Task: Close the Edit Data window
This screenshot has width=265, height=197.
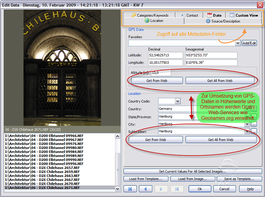Action: pos(260,5)
